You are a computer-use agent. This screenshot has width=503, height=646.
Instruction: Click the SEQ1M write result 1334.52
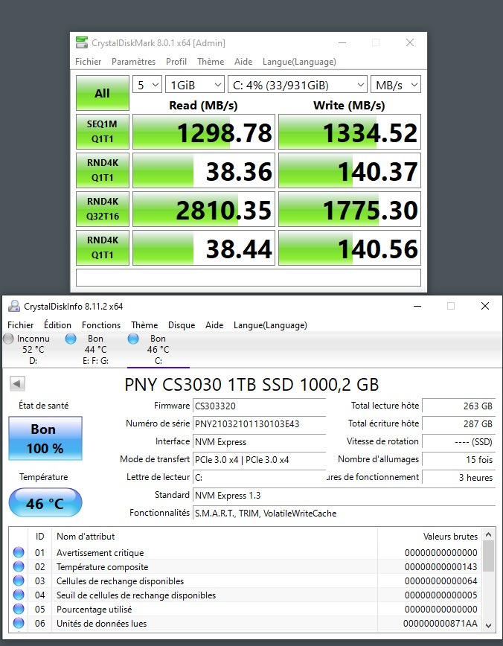tap(349, 132)
